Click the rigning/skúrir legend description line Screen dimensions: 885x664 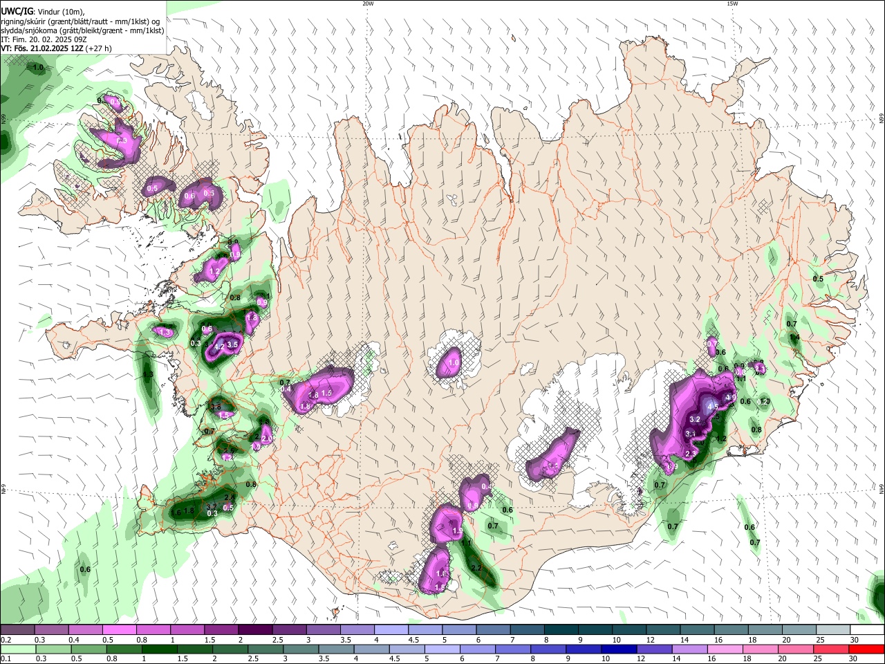coord(80,21)
